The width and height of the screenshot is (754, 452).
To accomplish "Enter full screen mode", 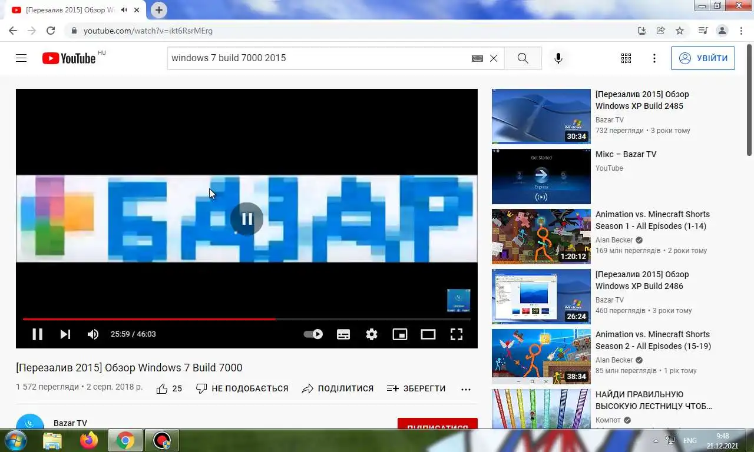I will (x=457, y=334).
